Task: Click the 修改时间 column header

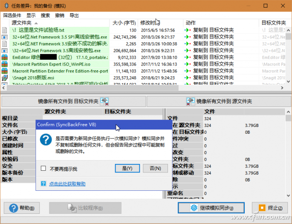Action: tap(161, 23)
